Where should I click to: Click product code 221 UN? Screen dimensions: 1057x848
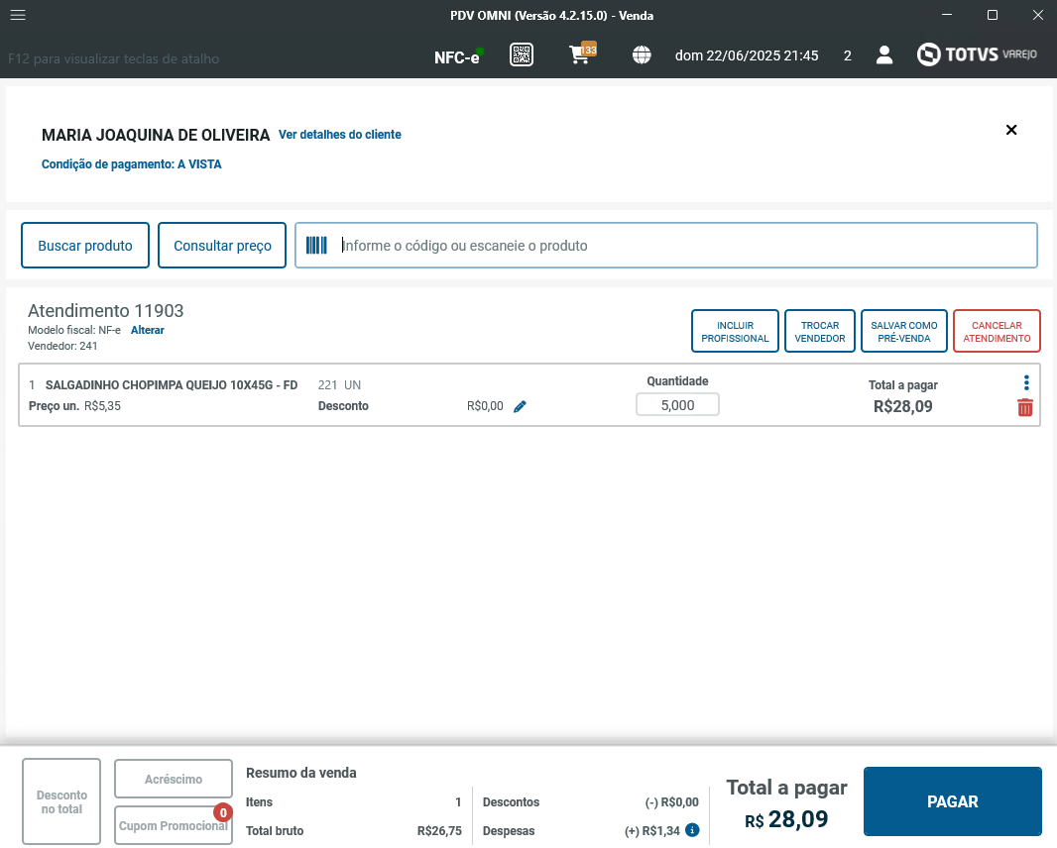tap(339, 385)
